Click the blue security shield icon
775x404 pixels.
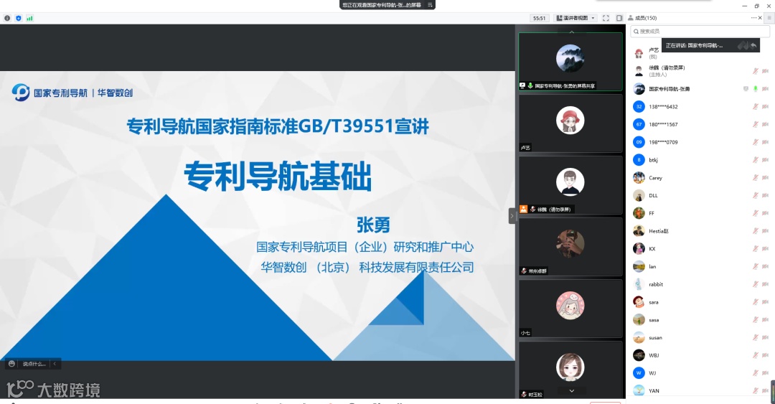tap(18, 18)
